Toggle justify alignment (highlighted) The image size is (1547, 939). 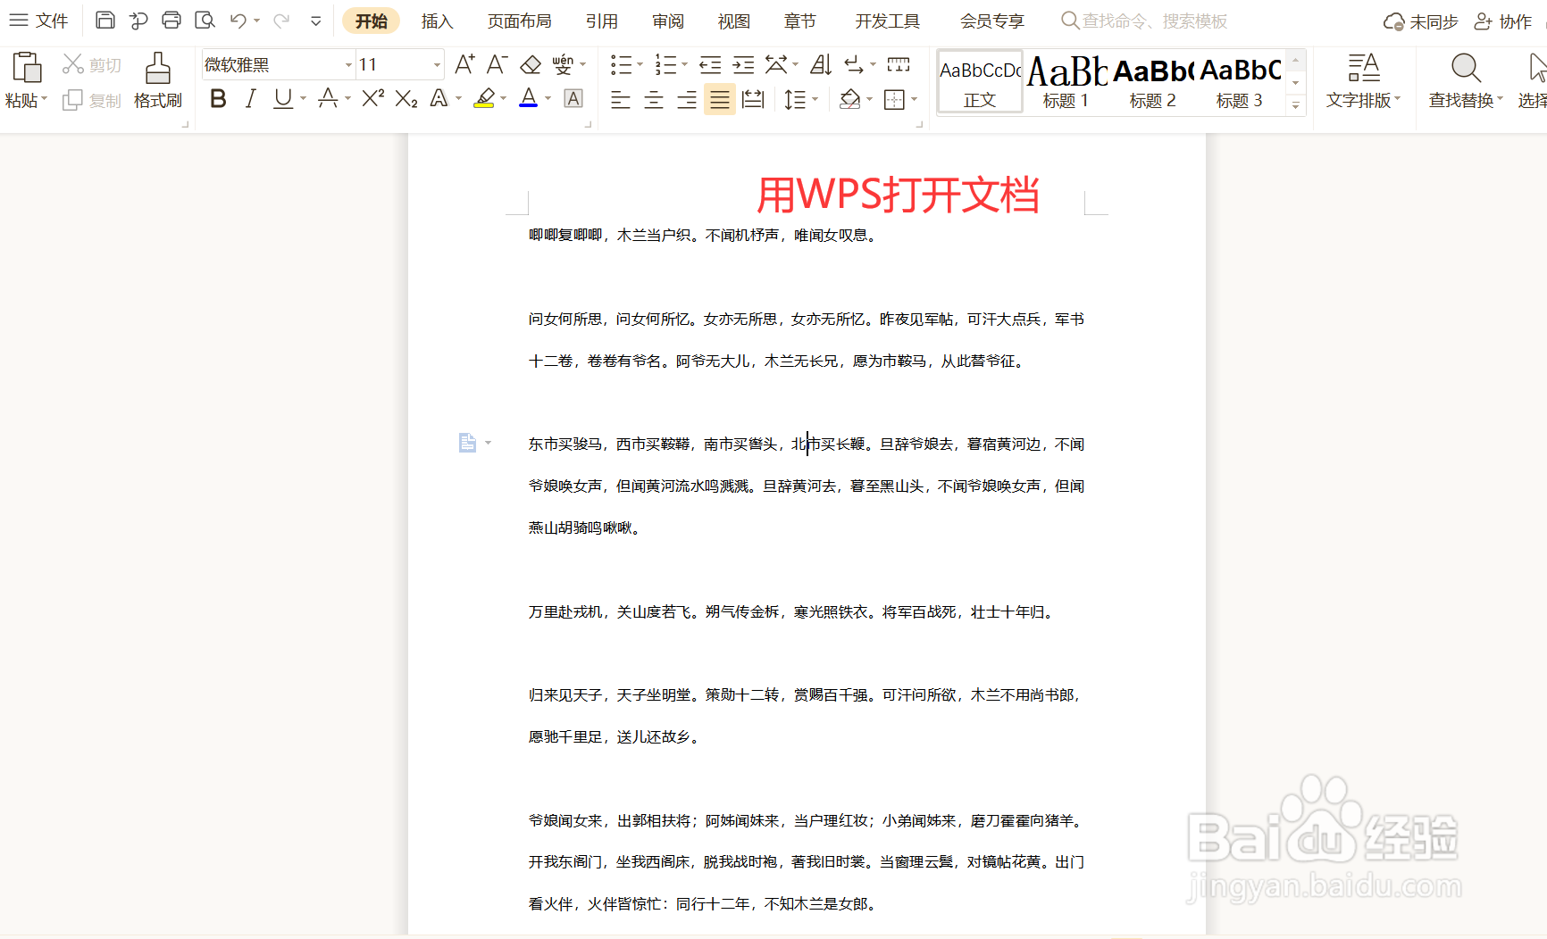pos(719,99)
